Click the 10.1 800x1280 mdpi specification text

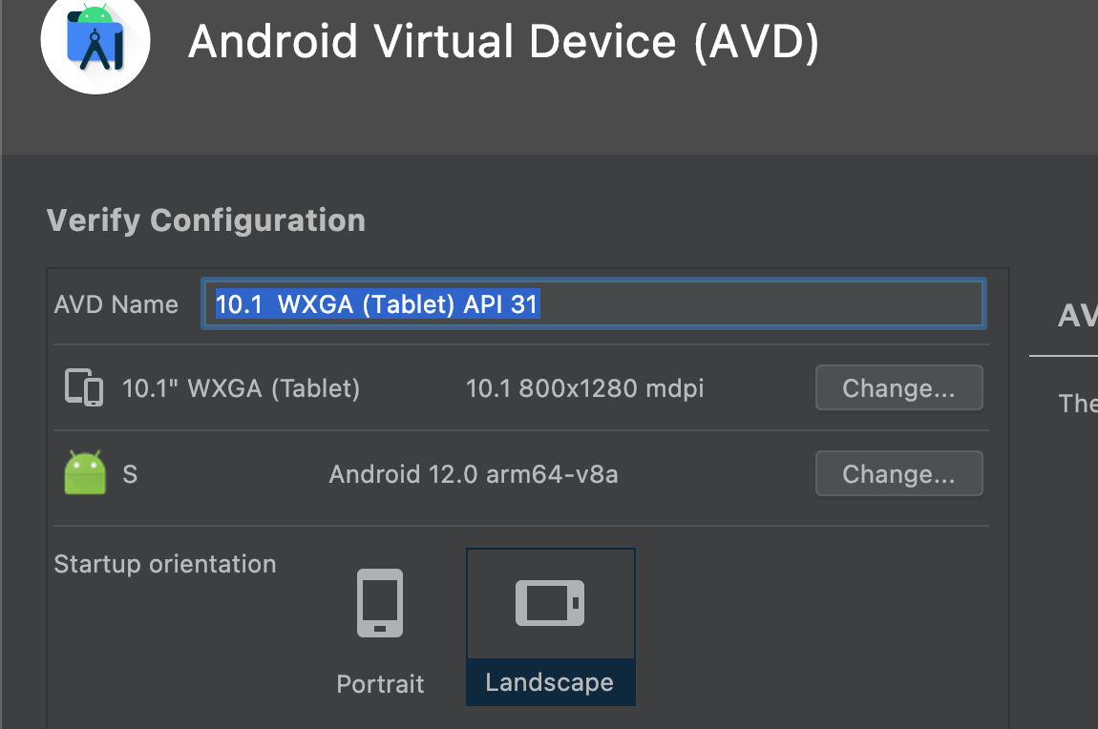pos(584,388)
